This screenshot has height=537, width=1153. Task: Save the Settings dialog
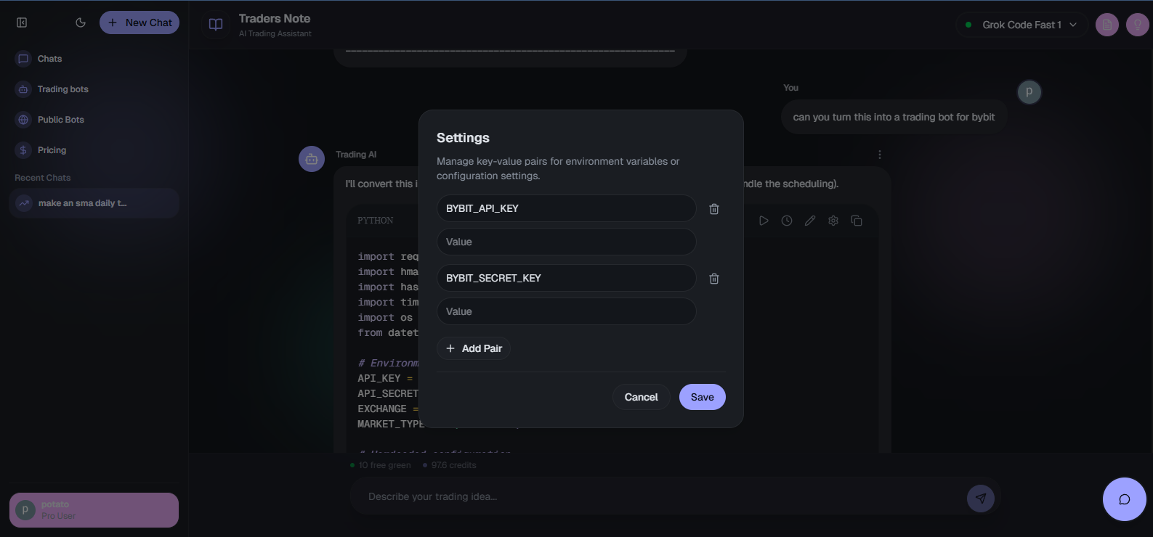(x=703, y=397)
